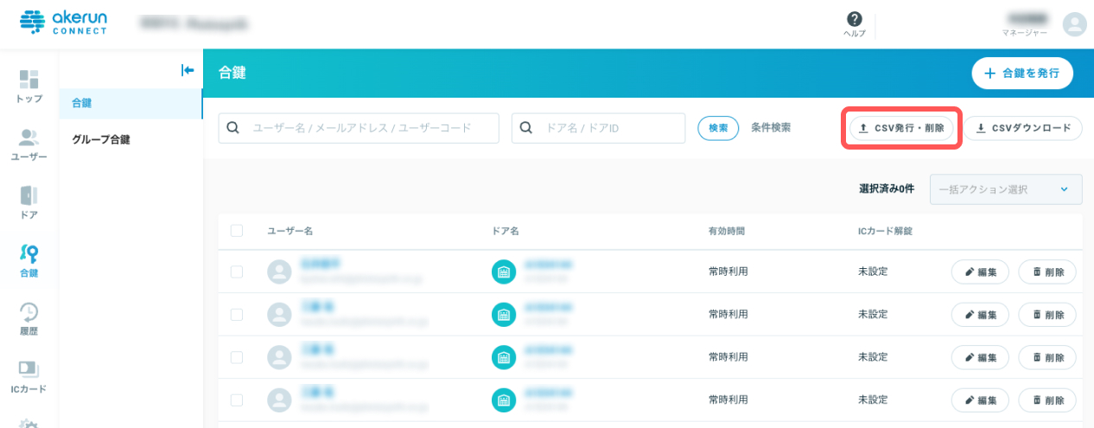The height and width of the screenshot is (428, 1094).
Task: Open ICカード section in sidebar
Action: [x=29, y=376]
